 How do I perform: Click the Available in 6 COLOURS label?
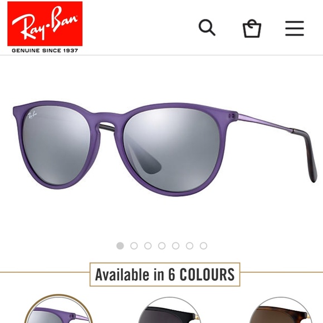pyautogui.click(x=165, y=275)
